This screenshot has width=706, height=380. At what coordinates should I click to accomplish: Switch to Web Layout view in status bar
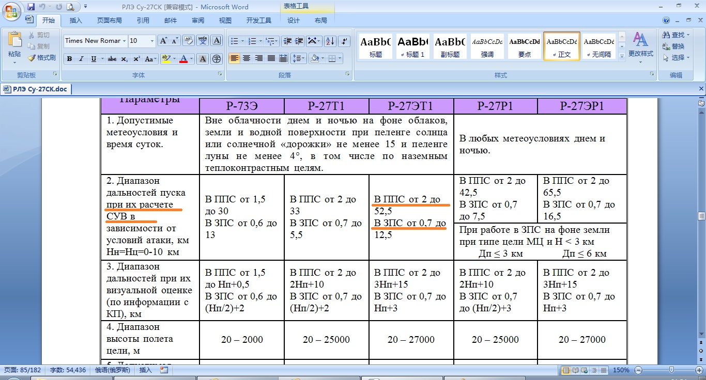[585, 370]
